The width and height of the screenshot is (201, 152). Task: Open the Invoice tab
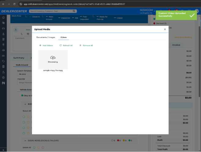176,45
